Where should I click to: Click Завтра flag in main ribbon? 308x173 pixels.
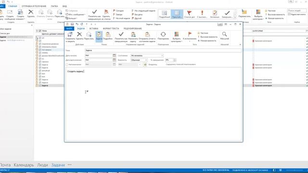click(x=118, y=14)
